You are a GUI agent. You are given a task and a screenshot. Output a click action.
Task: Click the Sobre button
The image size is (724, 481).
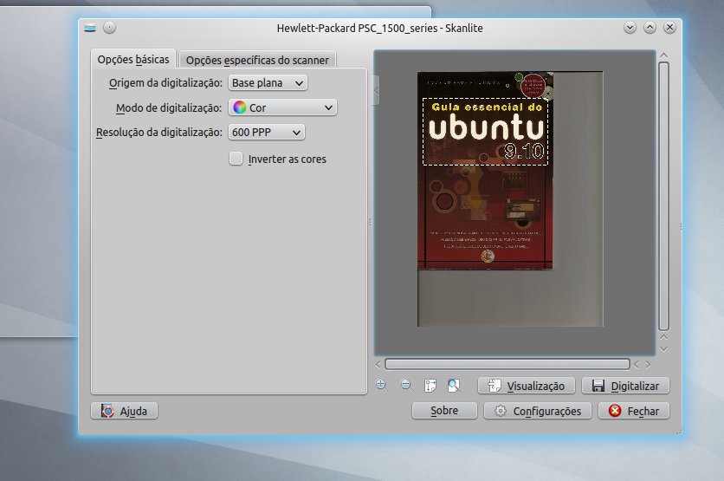click(x=444, y=410)
